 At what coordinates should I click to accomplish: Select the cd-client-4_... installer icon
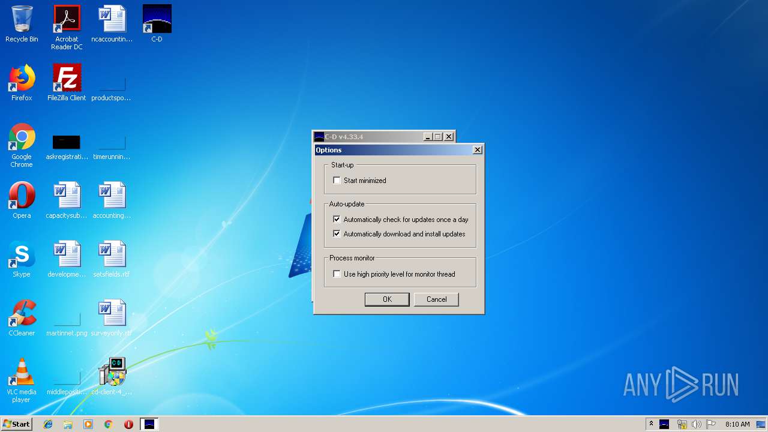[112, 377]
